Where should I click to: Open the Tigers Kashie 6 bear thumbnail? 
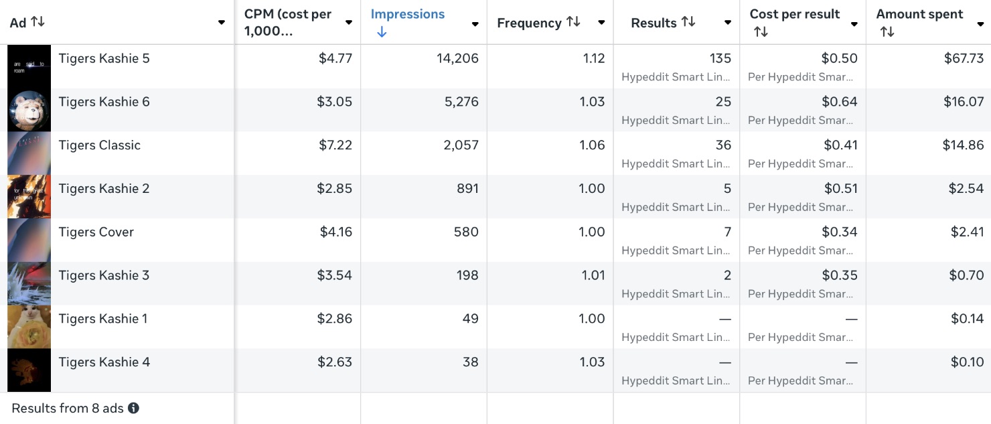point(29,110)
